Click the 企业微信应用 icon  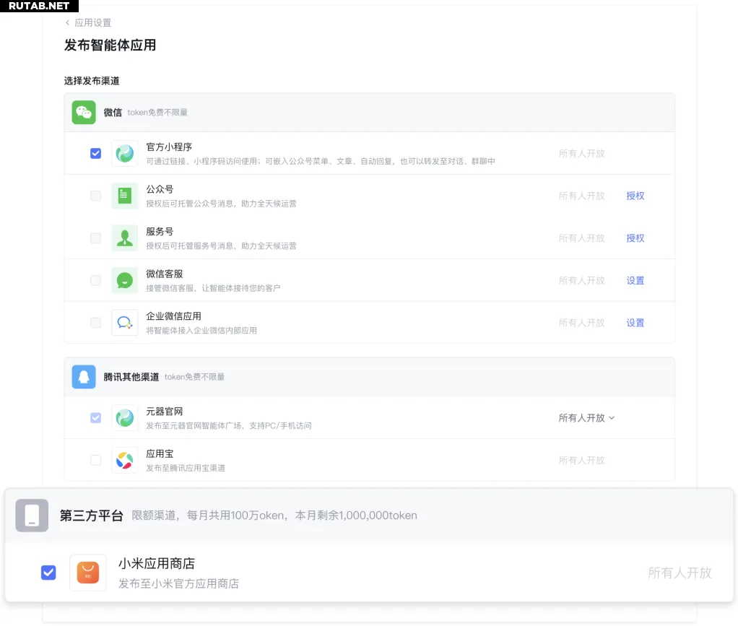[x=125, y=323]
